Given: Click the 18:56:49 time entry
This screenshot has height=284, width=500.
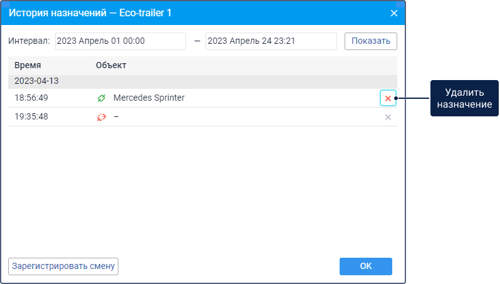Looking at the screenshot, I should coord(31,98).
